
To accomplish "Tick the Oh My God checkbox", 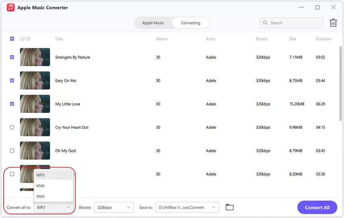I will point(12,151).
